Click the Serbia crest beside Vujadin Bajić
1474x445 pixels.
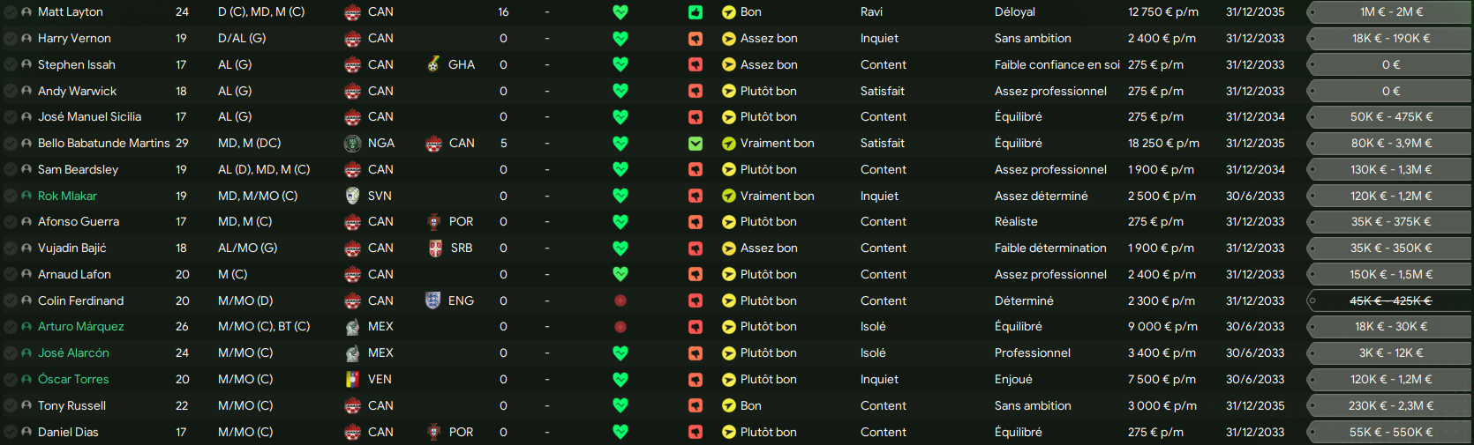click(x=434, y=248)
